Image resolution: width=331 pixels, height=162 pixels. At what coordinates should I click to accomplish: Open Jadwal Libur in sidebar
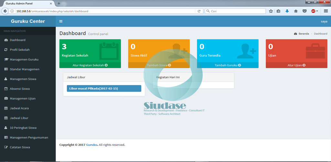tap(19, 118)
